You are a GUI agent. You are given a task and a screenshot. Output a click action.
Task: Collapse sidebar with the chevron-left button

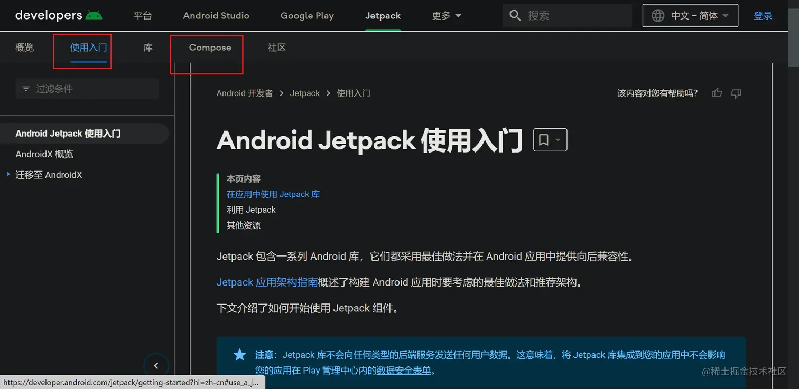pyautogui.click(x=156, y=365)
